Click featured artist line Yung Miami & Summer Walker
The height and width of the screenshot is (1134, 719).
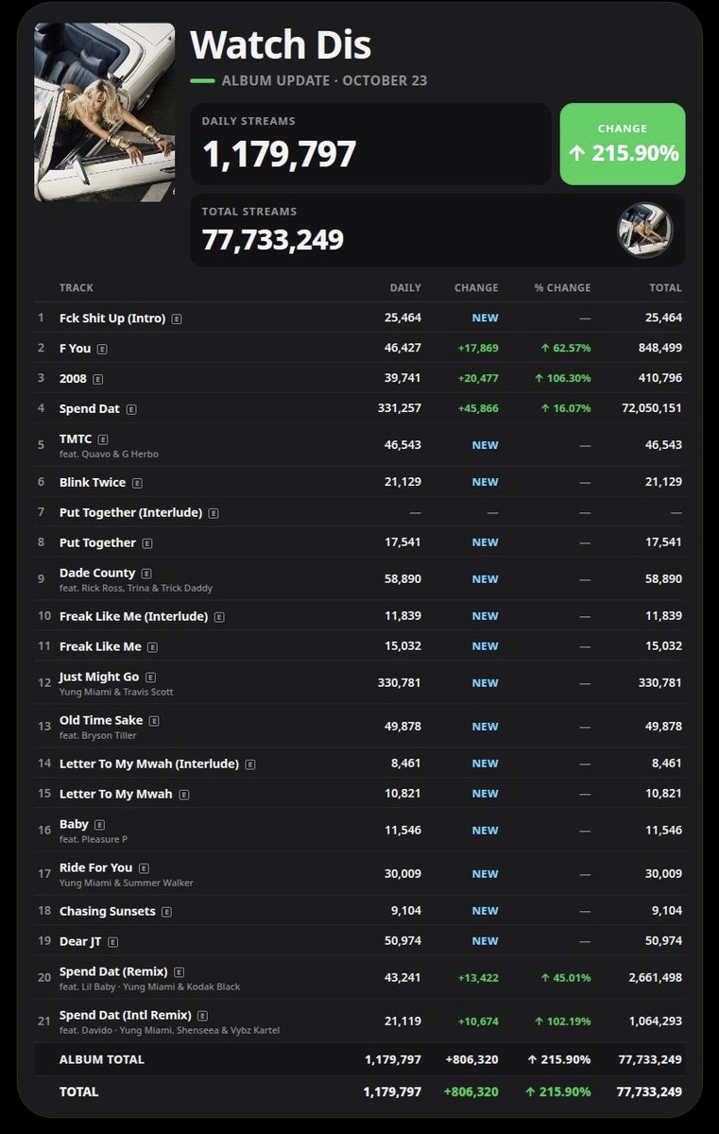click(126, 883)
